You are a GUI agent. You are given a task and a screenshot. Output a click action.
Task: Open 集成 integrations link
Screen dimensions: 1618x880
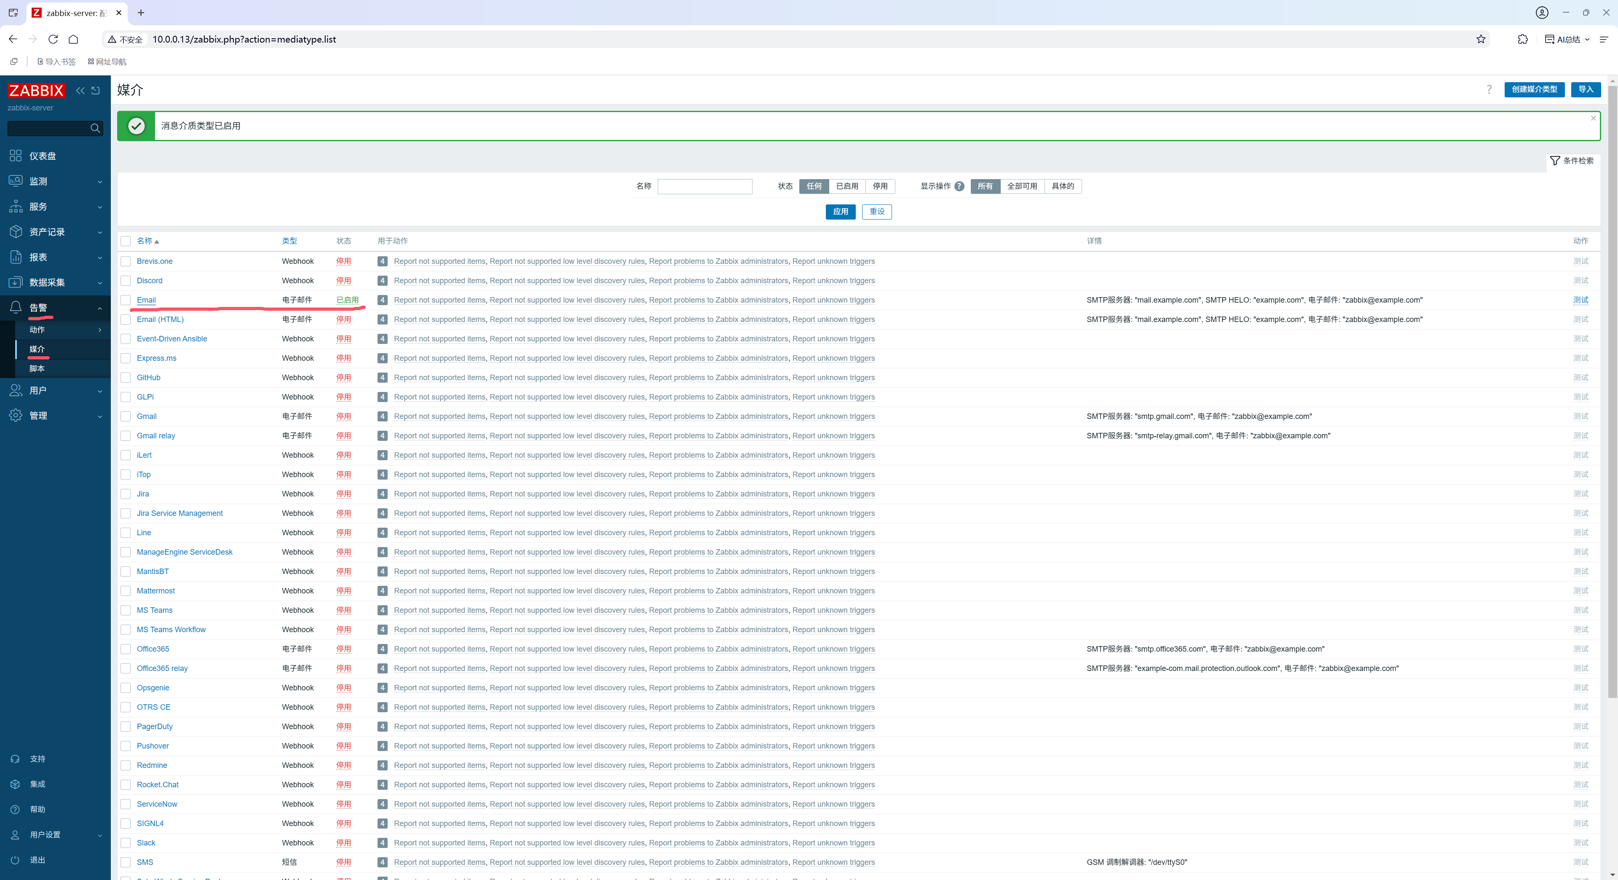pyautogui.click(x=37, y=784)
